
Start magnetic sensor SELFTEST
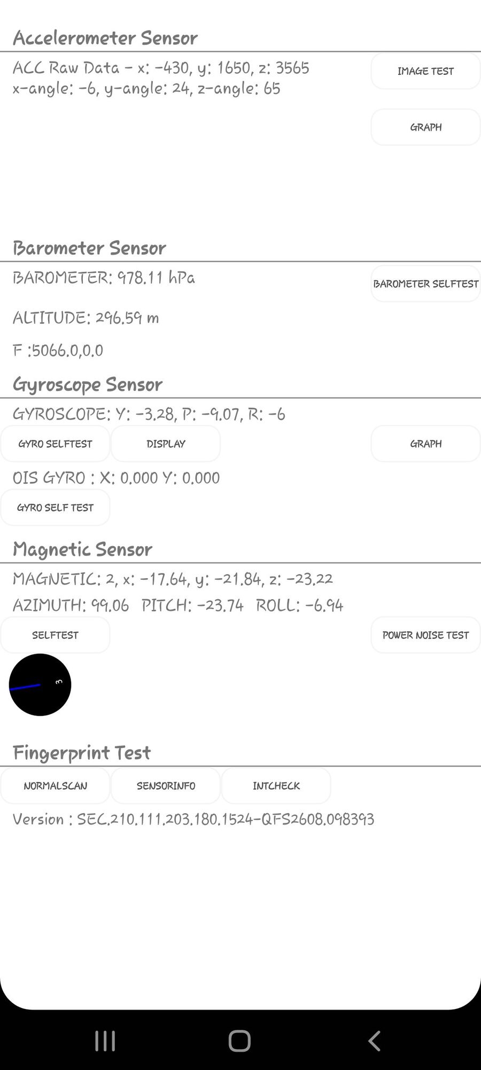(x=55, y=635)
